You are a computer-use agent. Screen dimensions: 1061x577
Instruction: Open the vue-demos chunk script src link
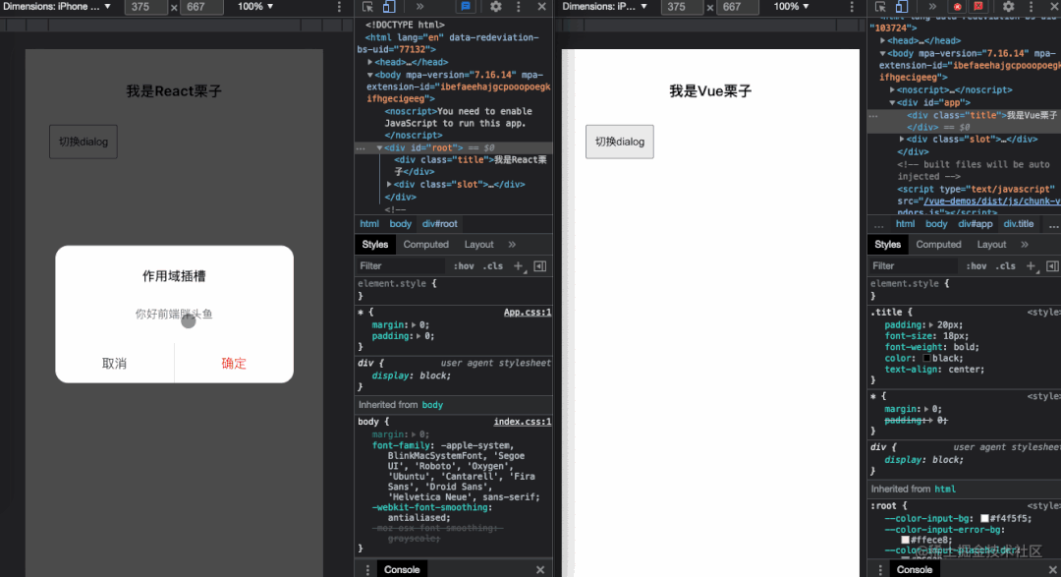click(x=992, y=202)
